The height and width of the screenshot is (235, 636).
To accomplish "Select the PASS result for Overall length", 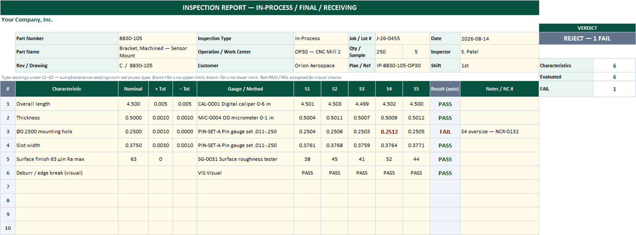I will (x=445, y=104).
